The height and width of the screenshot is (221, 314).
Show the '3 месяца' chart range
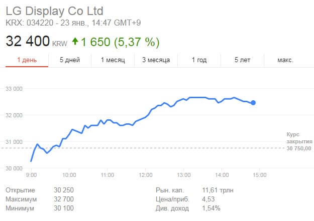pyautogui.click(x=156, y=60)
